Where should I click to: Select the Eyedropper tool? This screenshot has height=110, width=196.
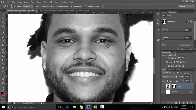click(3, 34)
